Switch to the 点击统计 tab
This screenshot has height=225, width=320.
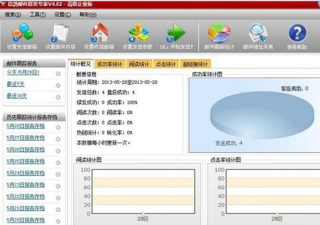click(x=166, y=64)
